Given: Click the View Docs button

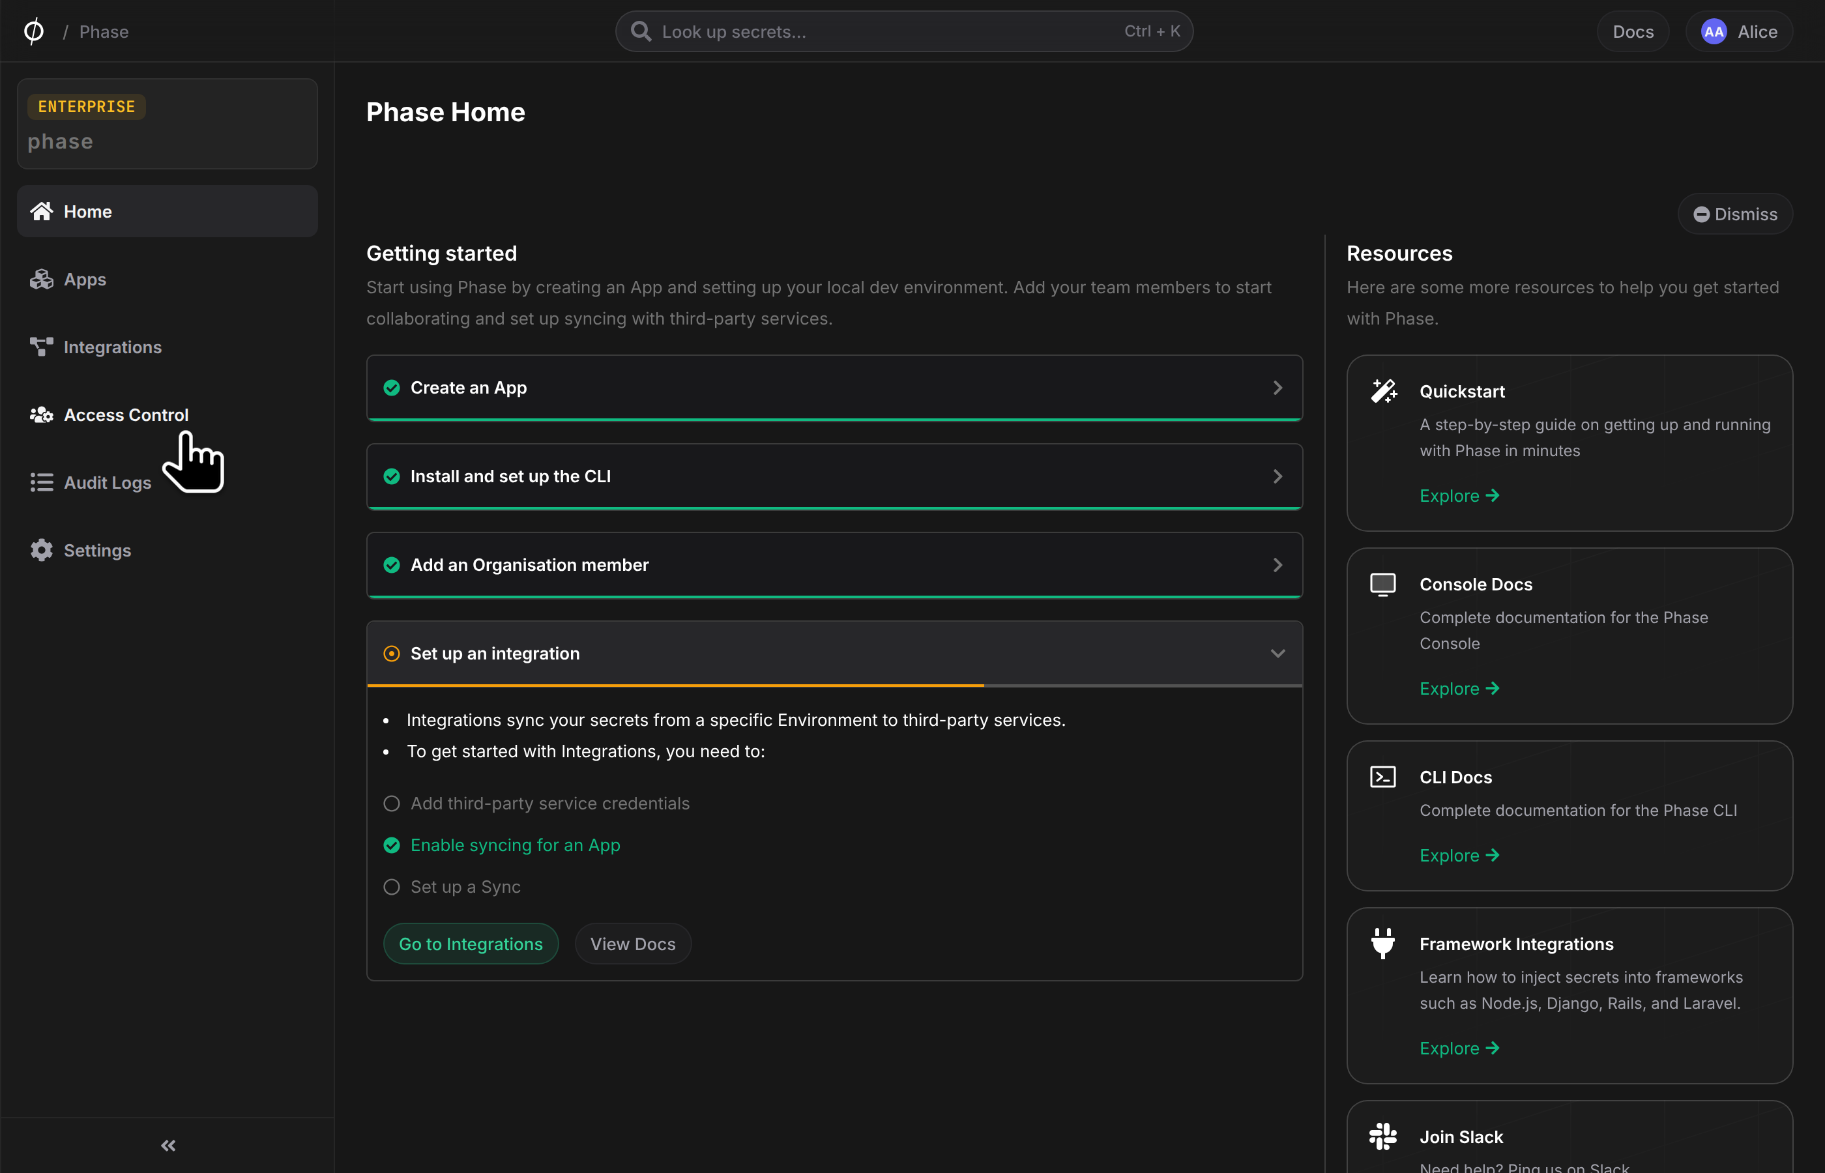Looking at the screenshot, I should click(633, 944).
